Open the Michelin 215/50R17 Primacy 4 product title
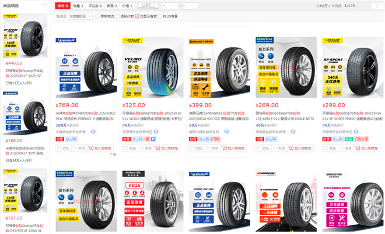Viewport: 385px width, 234px height. point(86,116)
